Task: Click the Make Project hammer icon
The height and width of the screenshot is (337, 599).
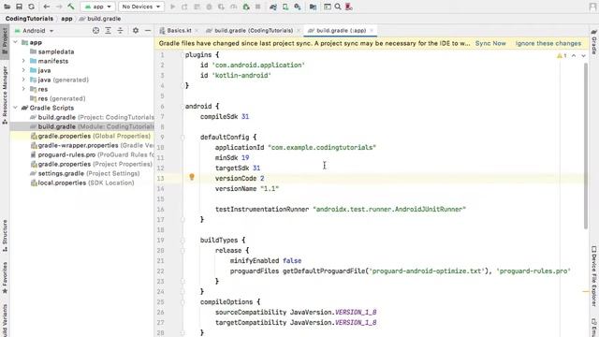Action: click(71, 7)
